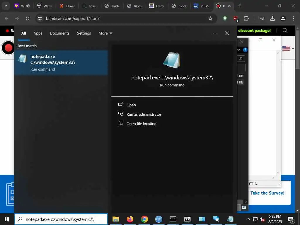Click the chevron beside the help icon

[239, 50]
